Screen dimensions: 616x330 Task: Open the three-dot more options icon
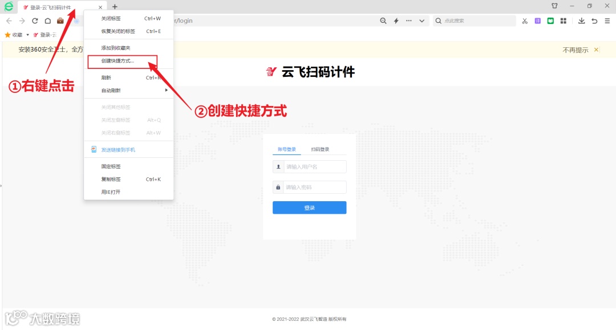pos(409,21)
